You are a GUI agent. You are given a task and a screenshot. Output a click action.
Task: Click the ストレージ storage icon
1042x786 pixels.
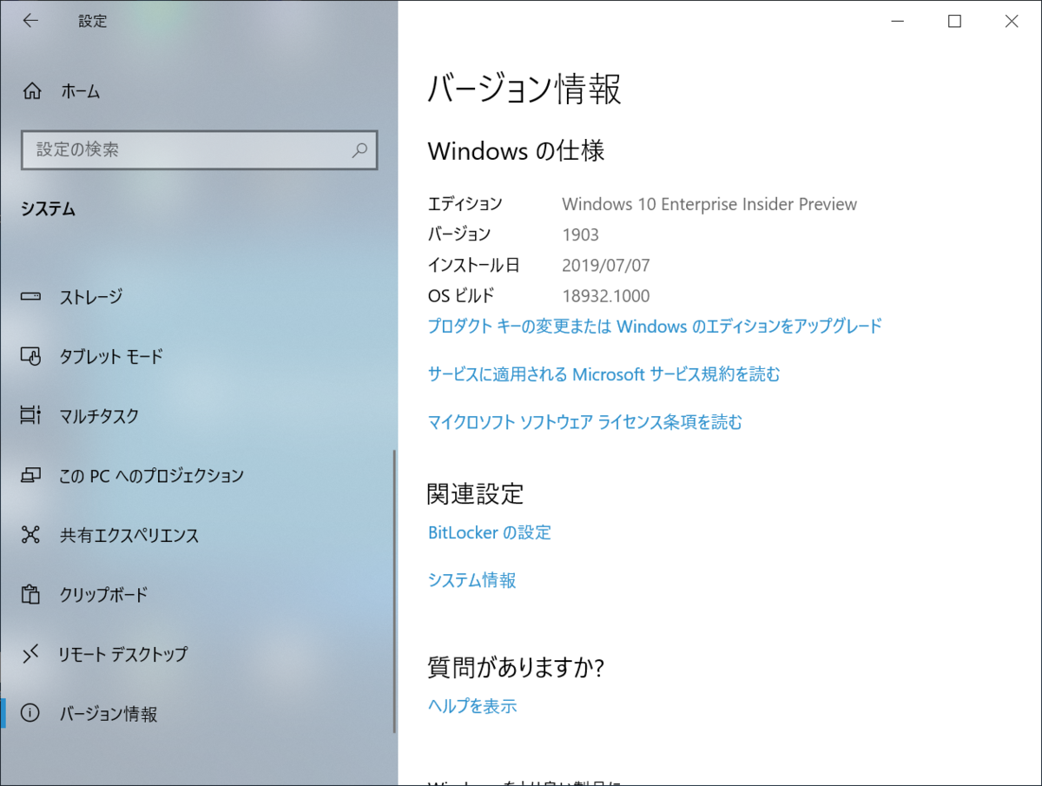(30, 297)
